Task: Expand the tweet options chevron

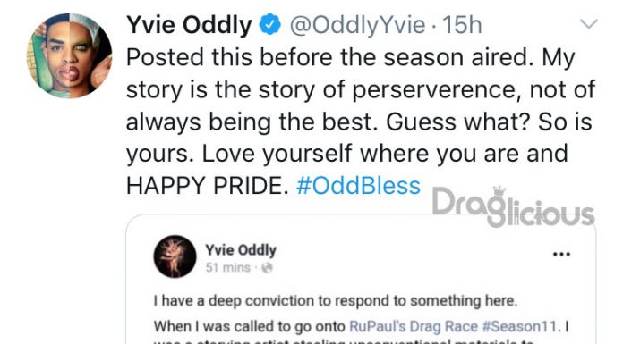Action: point(588,24)
